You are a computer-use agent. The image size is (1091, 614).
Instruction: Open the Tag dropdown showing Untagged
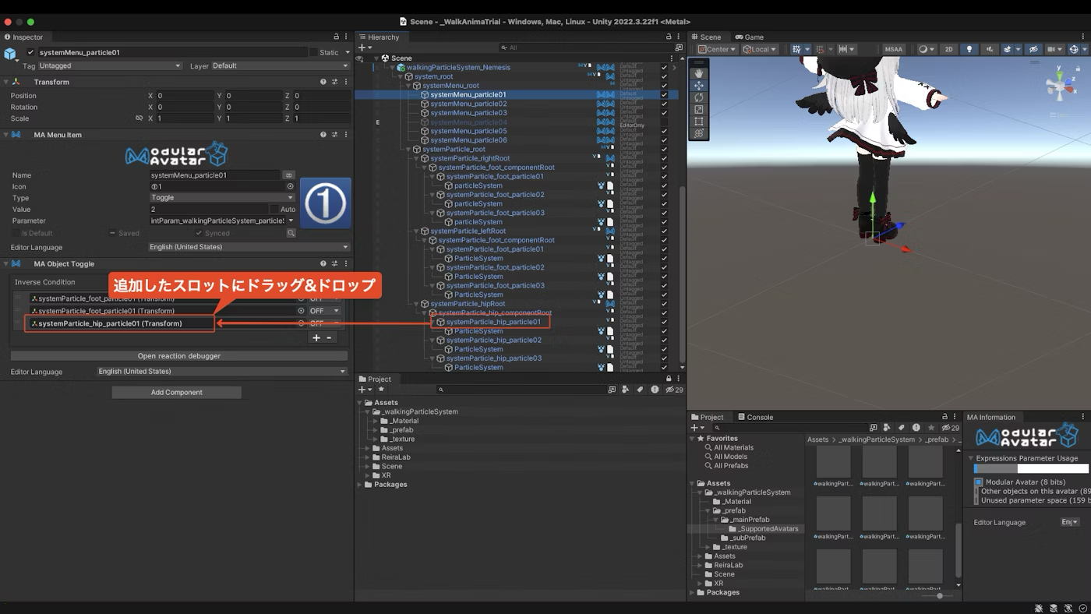[109, 66]
